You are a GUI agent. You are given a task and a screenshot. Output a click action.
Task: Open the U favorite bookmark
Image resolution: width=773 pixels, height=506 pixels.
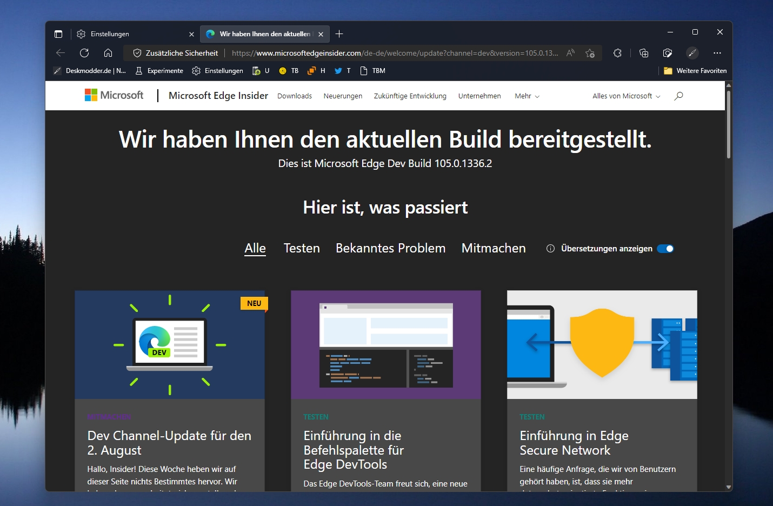tap(261, 71)
